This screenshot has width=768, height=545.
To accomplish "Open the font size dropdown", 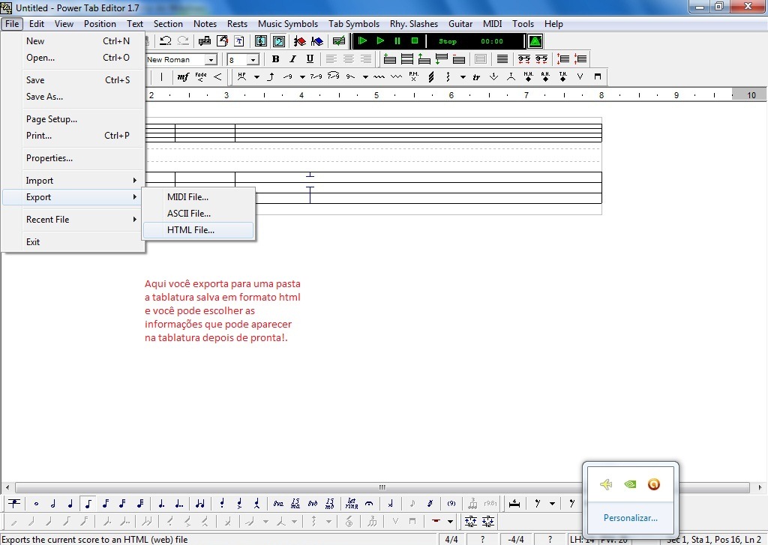I will [x=253, y=58].
